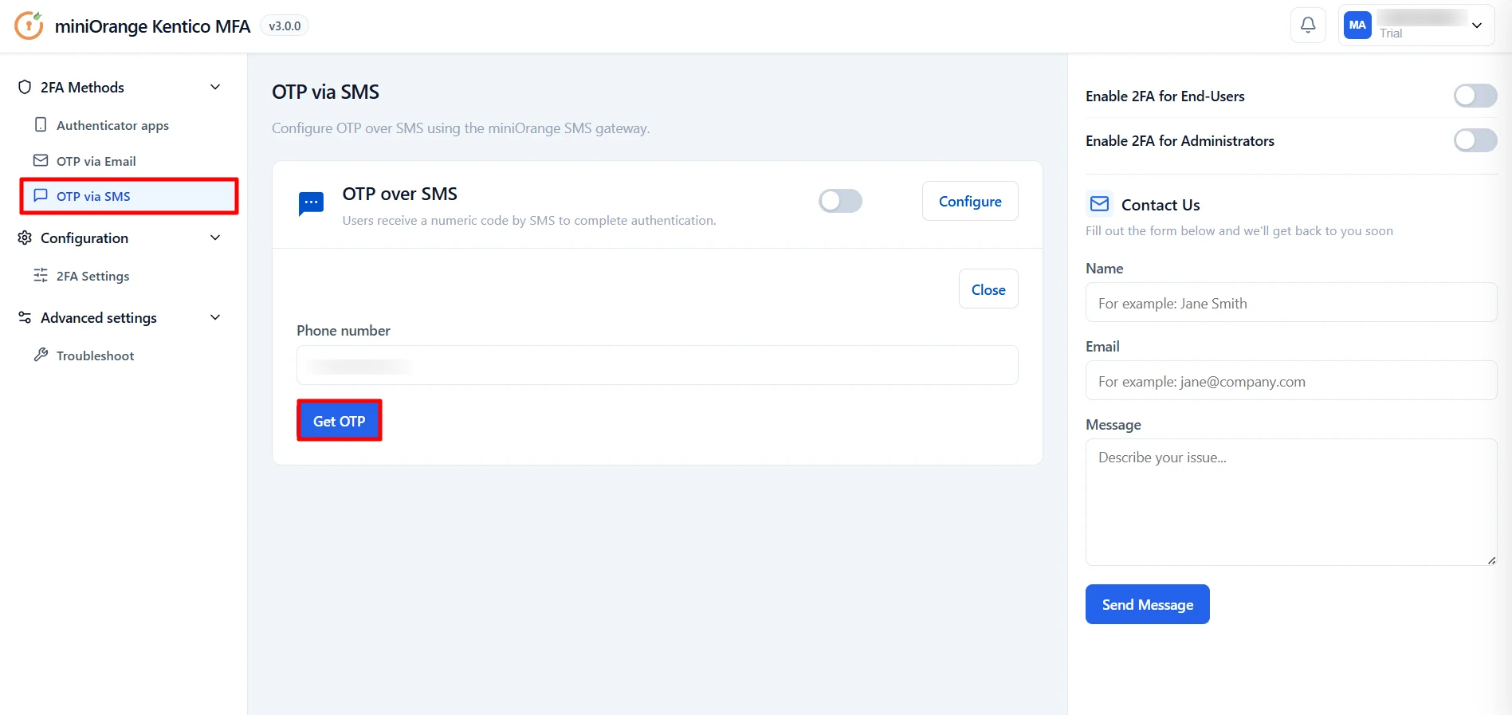1512x715 pixels.
Task: Click the Configuration gear icon
Action: tap(25, 238)
